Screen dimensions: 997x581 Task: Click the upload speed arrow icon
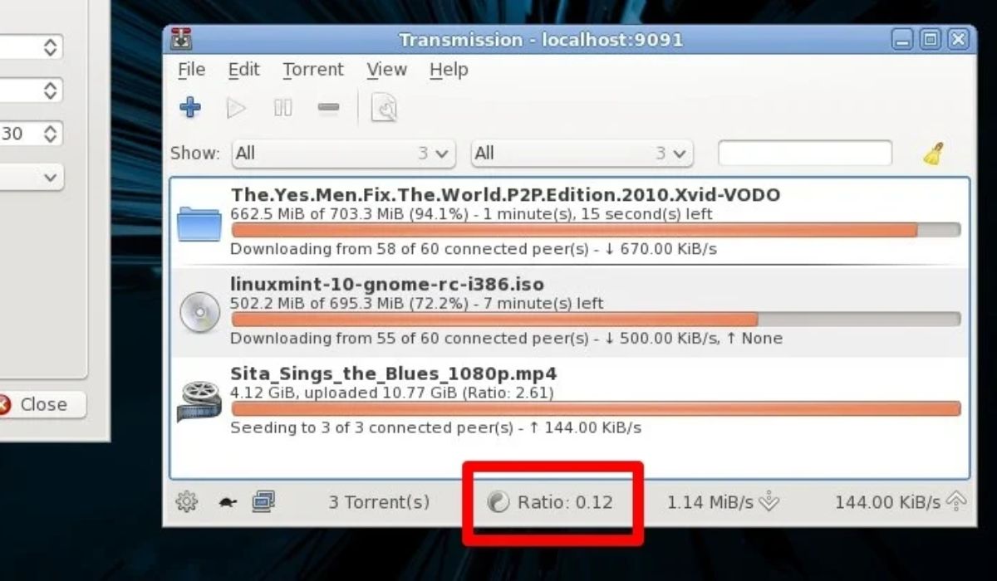(x=957, y=501)
